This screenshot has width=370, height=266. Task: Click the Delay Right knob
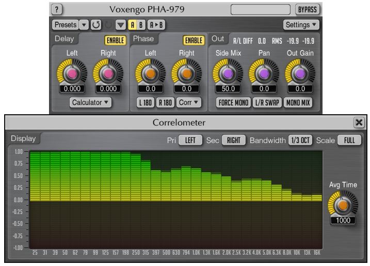108,74
